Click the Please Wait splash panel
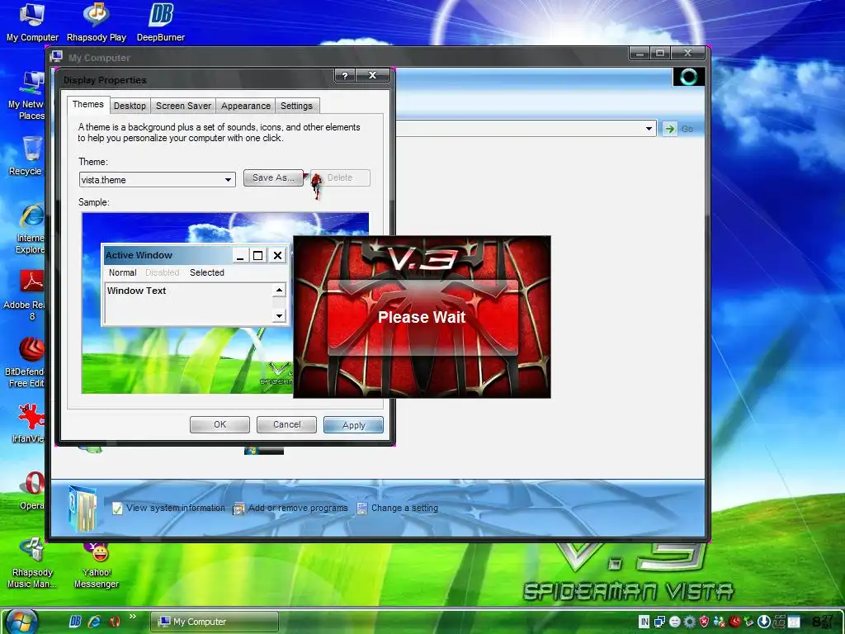The height and width of the screenshot is (634, 845). pyautogui.click(x=422, y=317)
